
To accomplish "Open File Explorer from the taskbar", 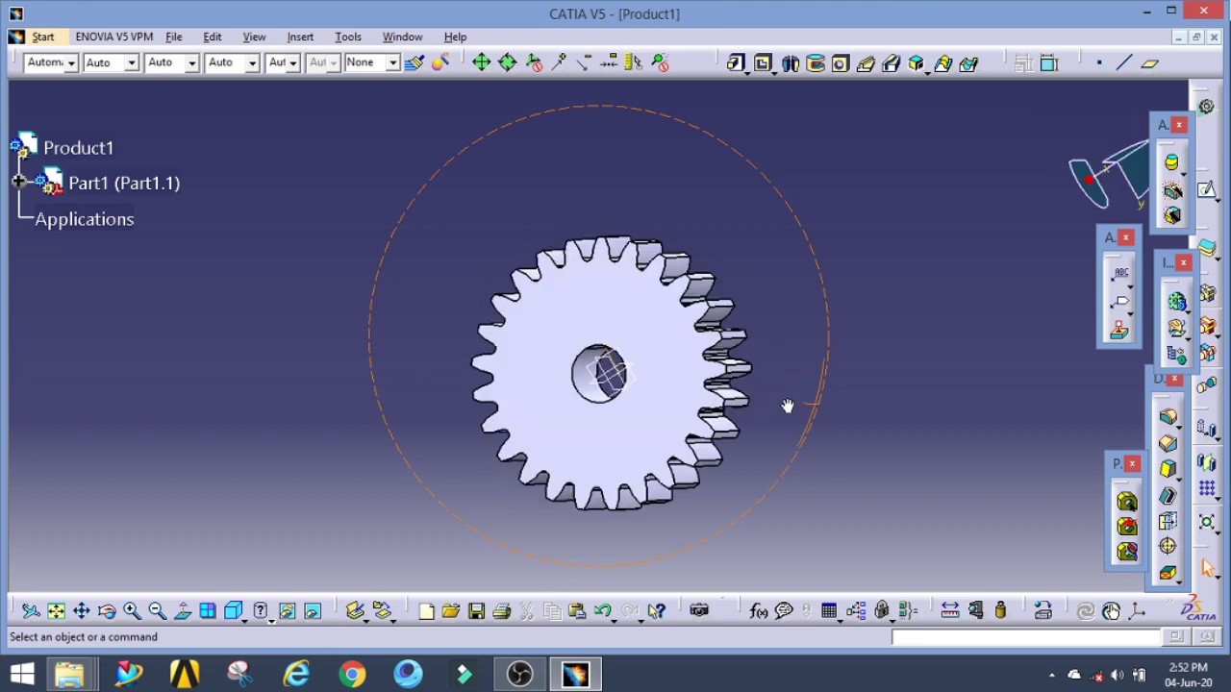I will [x=69, y=674].
